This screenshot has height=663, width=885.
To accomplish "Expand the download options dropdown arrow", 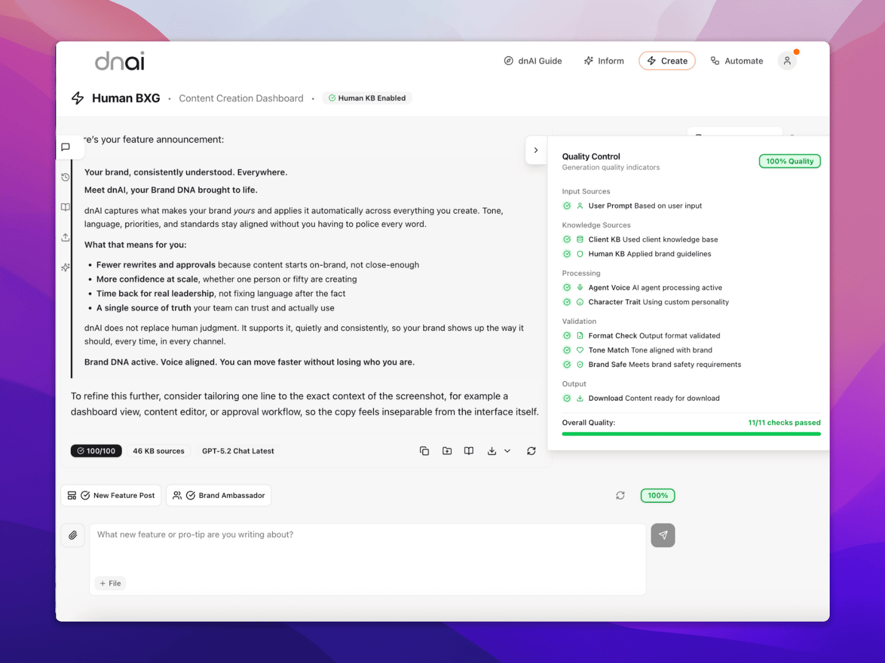I will 507,451.
